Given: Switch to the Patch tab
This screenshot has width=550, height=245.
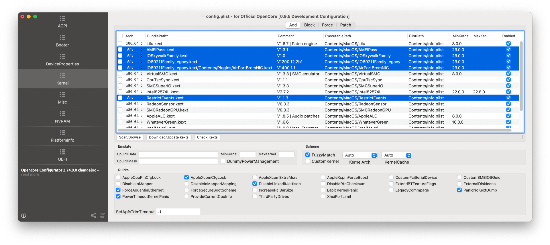Looking at the screenshot, I should pos(345,25).
